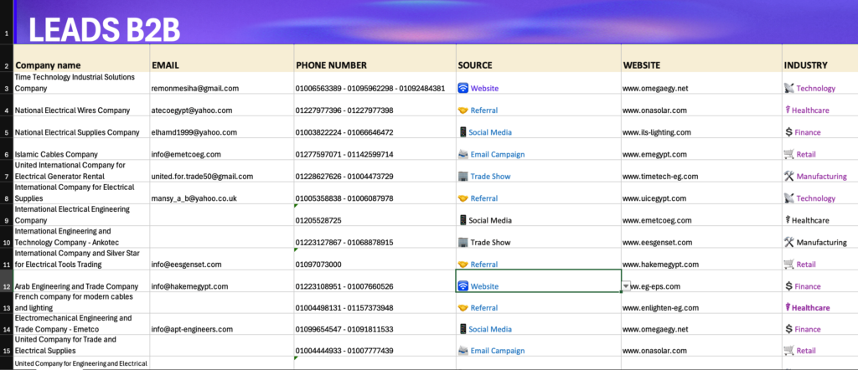Viewport: 858px width, 370px height.
Task: Click phone icon beside Social Media in row 9
Action: coord(463,220)
